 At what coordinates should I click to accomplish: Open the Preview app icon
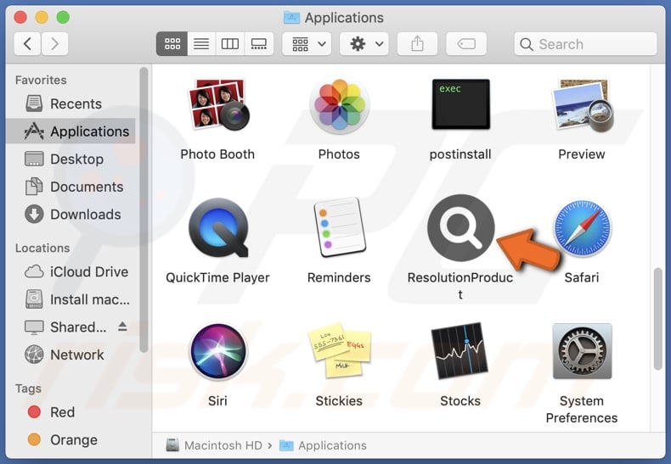click(x=582, y=105)
